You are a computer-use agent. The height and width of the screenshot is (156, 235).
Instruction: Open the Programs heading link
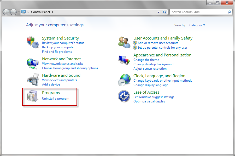[x=51, y=93]
